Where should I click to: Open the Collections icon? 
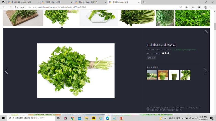199,7
